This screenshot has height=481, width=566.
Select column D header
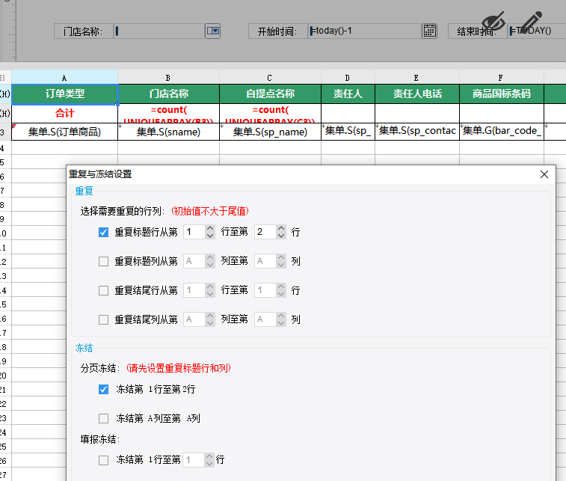(x=348, y=77)
